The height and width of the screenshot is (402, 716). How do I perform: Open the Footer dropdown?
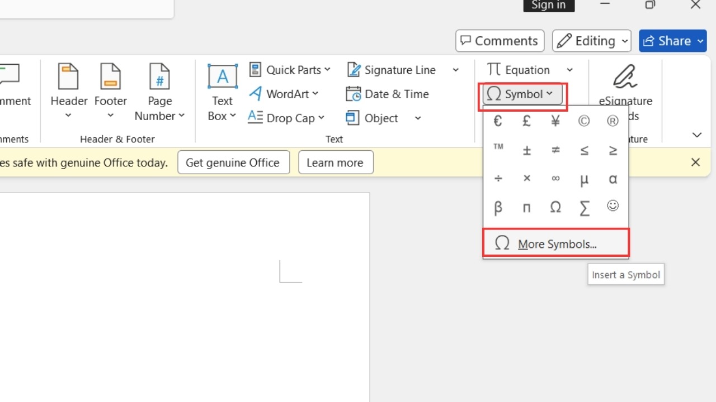(110, 90)
